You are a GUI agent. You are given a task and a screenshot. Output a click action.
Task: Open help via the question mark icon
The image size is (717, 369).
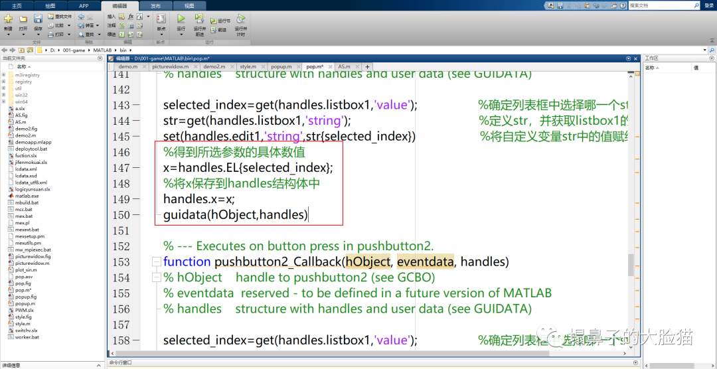tap(623, 5)
